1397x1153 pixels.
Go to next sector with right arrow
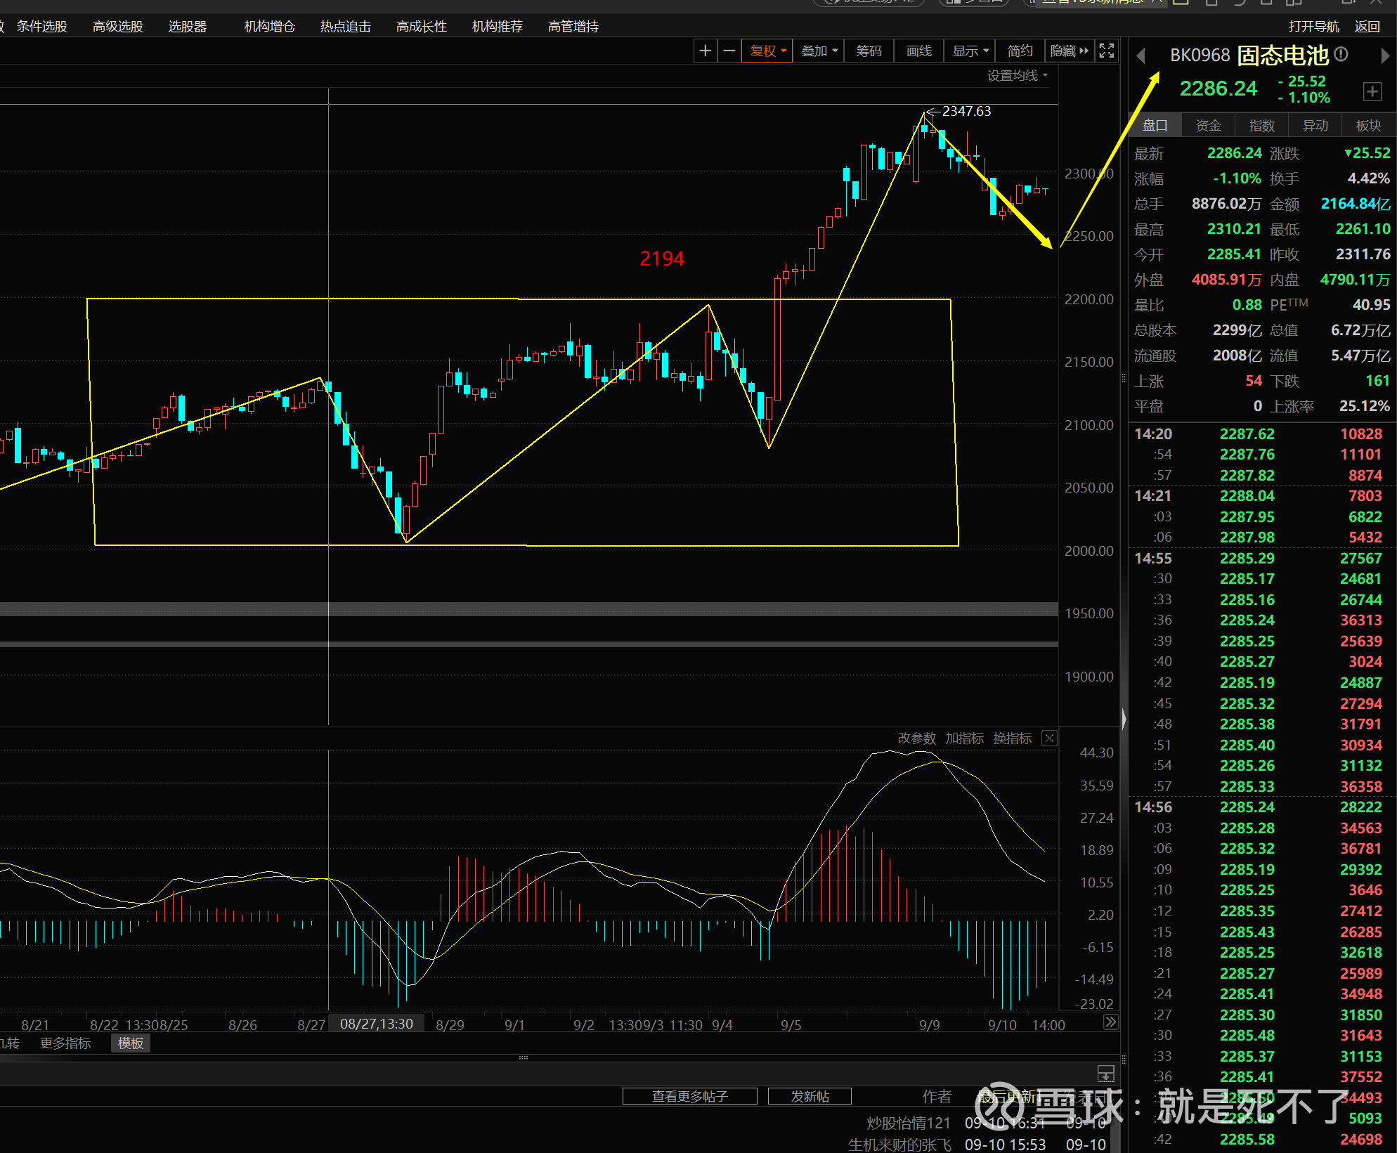[1384, 56]
